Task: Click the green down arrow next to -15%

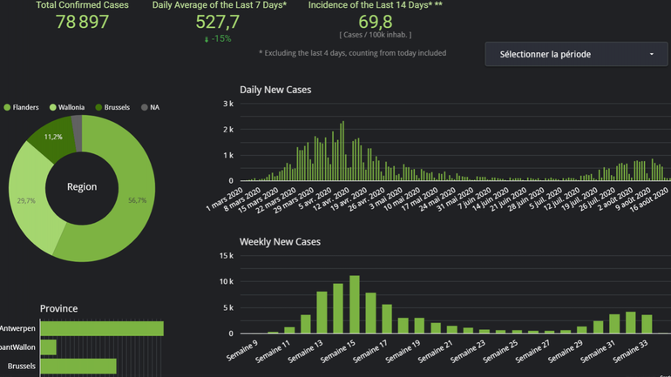Action: (x=207, y=39)
